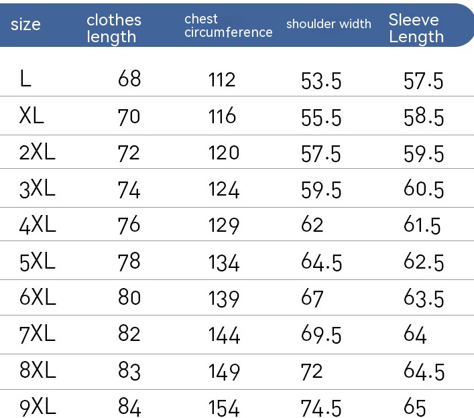Viewport: 474px width, 418px height.
Task: Select the "Sleeve Length" header
Action: [x=416, y=28]
